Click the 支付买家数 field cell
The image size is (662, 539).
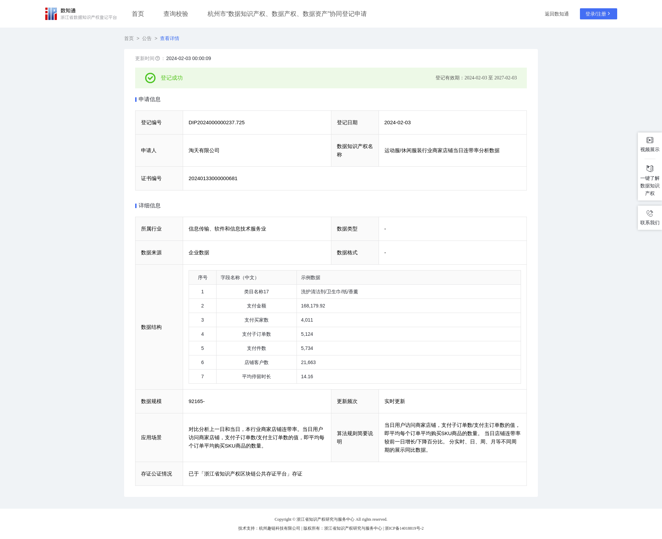click(256, 320)
